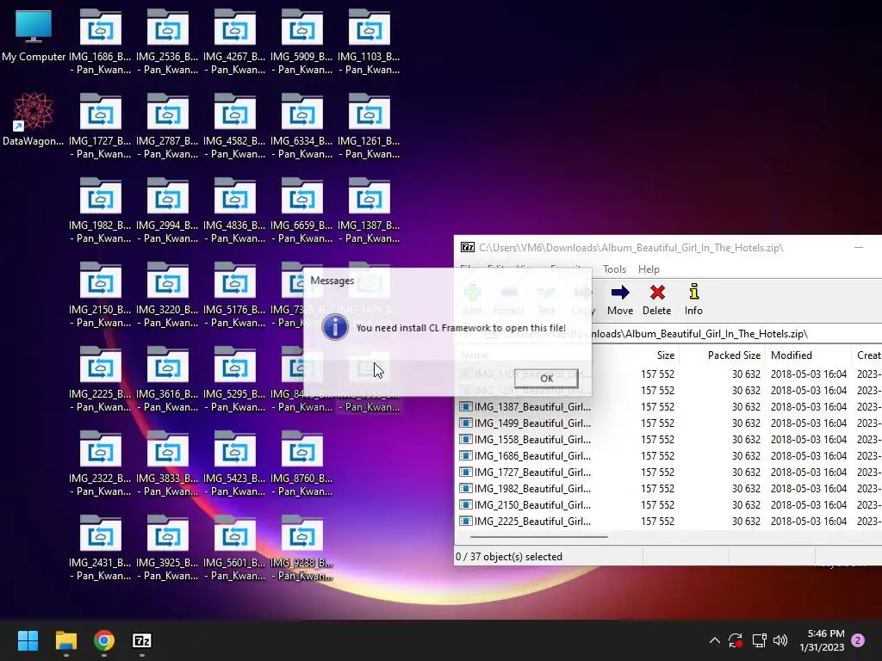Select IMG_1558_Beautiful_Girl file in 7-Zip list
This screenshot has width=882, height=661.
tap(525, 439)
